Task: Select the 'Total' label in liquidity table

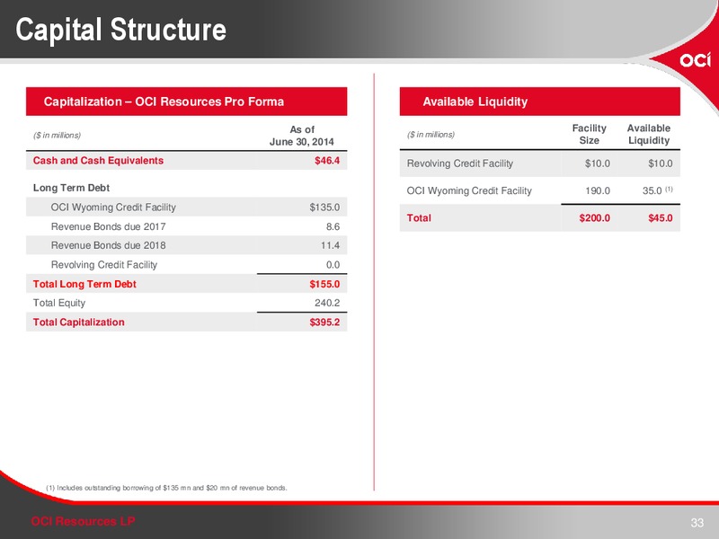Action: tap(419, 218)
